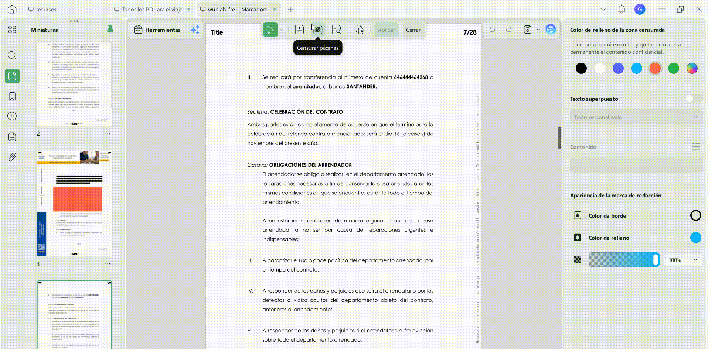
Task: Select the wuolah-fre..._Marcadore tab
Action: click(x=238, y=9)
